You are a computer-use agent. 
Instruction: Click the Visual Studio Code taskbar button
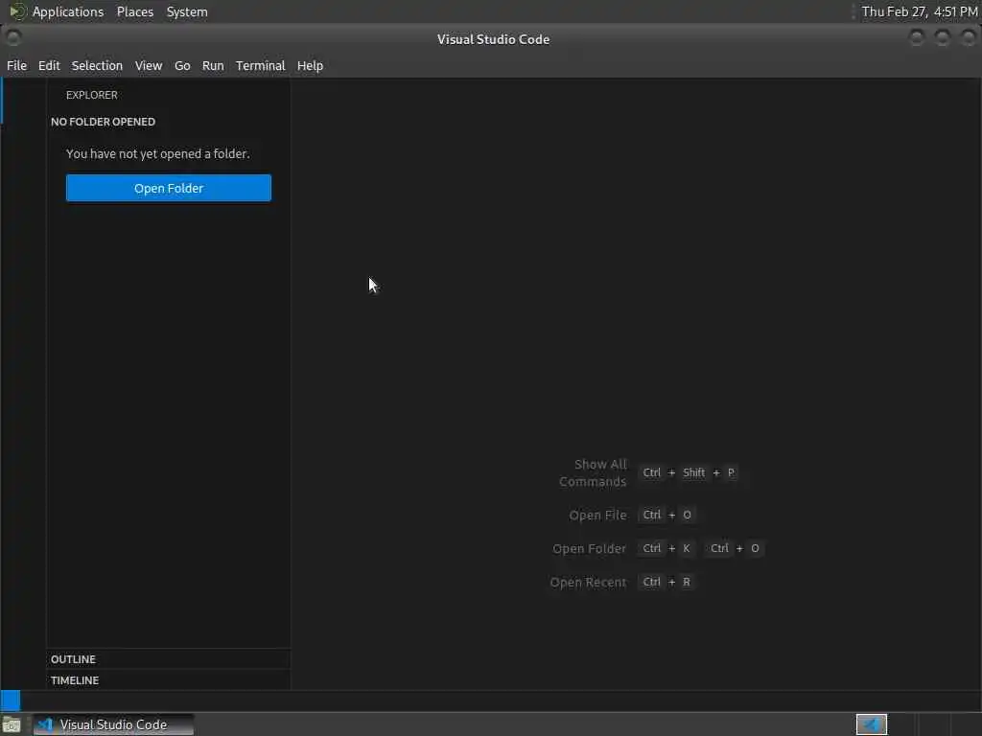(113, 724)
